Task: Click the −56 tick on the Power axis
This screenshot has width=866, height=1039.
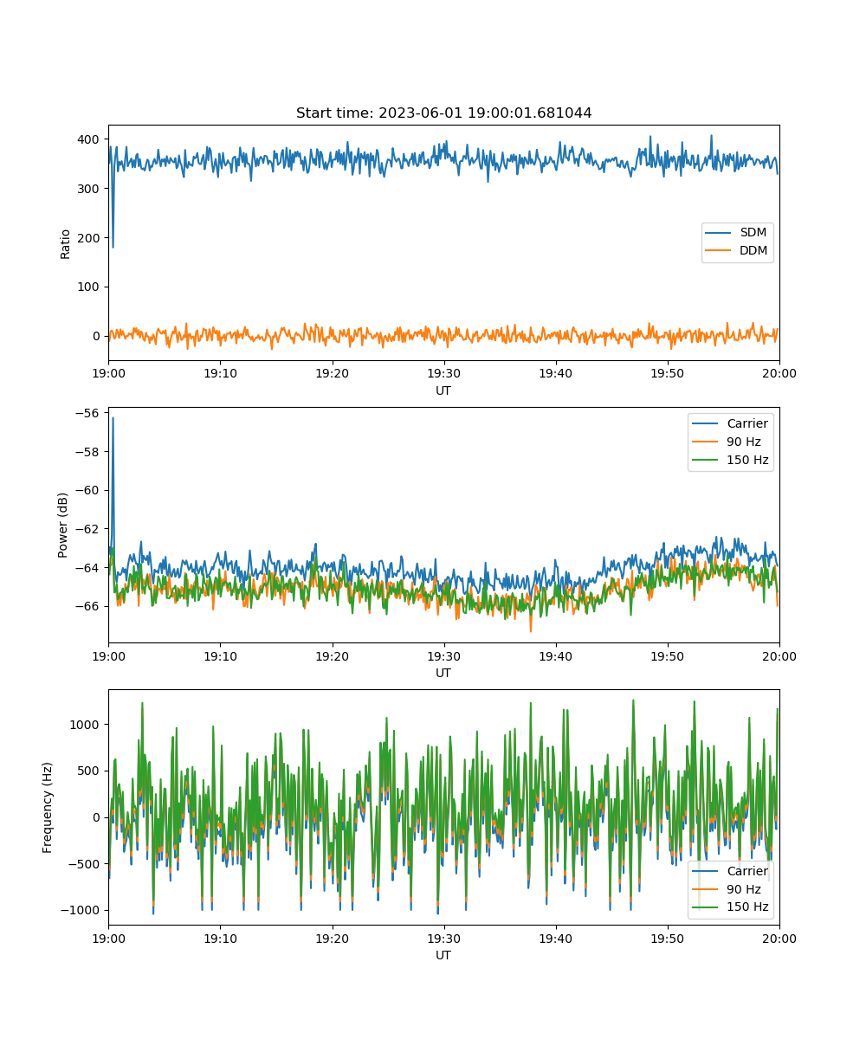Action: (x=87, y=412)
